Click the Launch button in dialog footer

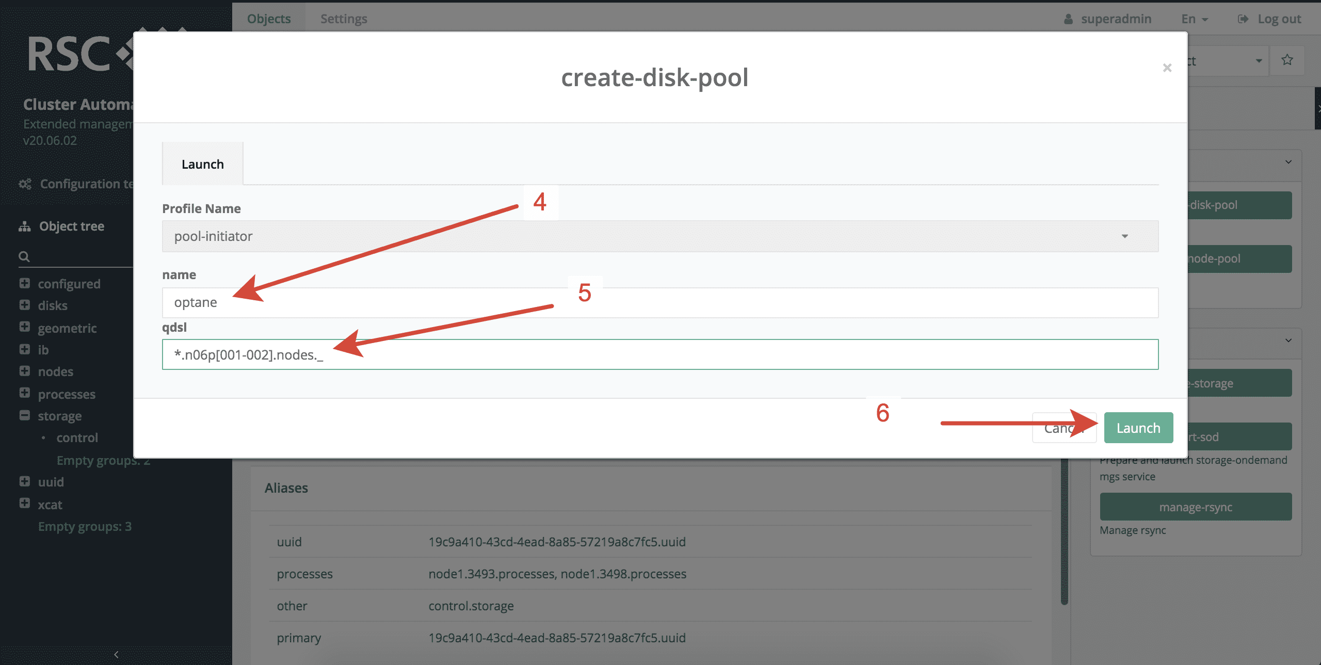1138,428
